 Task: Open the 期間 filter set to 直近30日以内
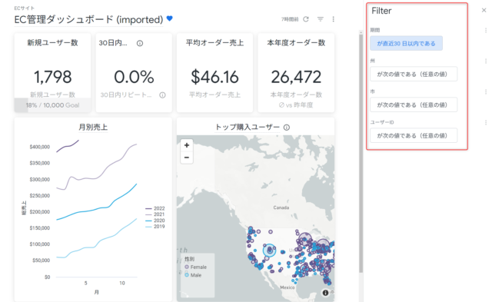406,43
